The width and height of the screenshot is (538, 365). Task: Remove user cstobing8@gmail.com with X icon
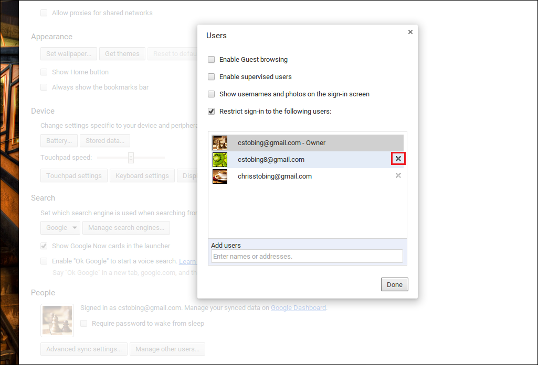coord(398,159)
